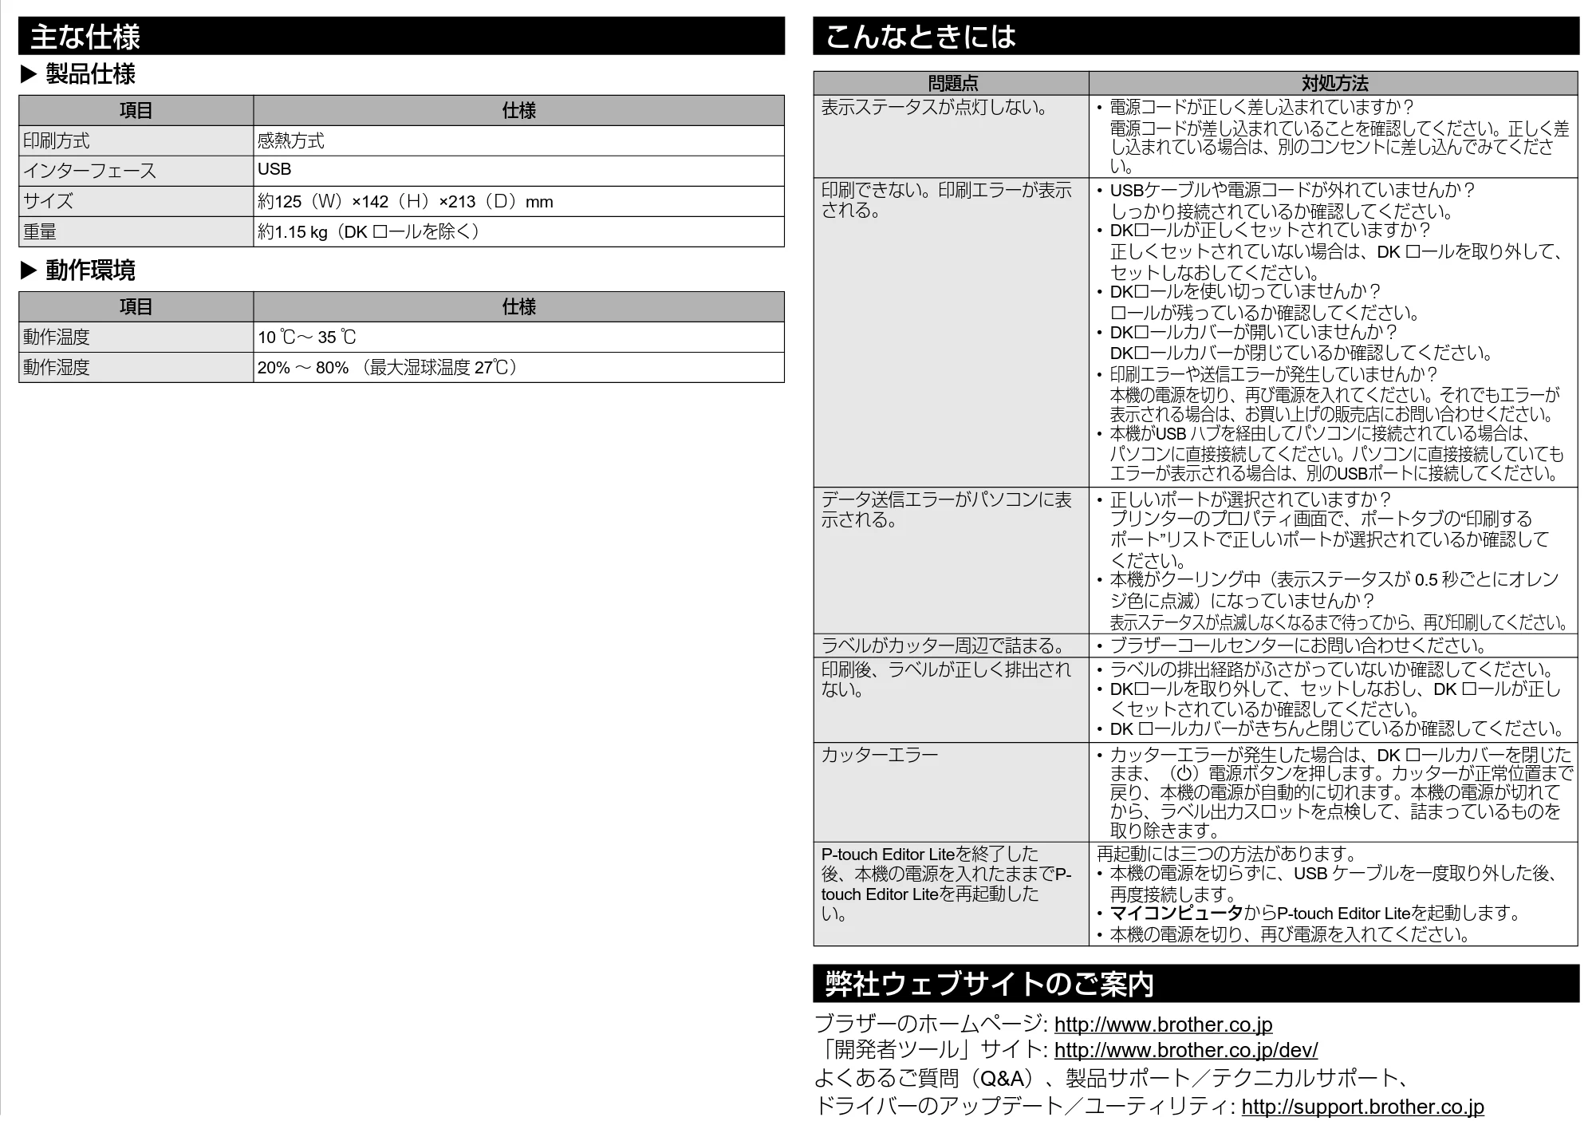Click the 製品仕様 heading
Image resolution: width=1596 pixels, height=1129 pixels.
pyautogui.click(x=90, y=74)
